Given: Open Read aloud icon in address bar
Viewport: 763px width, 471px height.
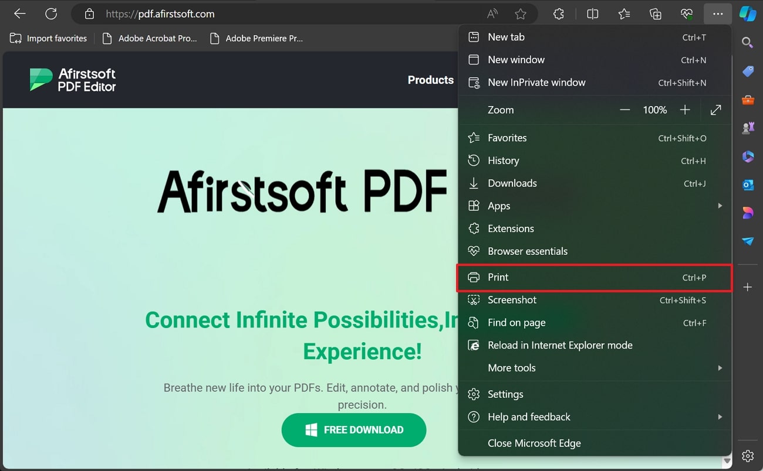Looking at the screenshot, I should (x=492, y=13).
